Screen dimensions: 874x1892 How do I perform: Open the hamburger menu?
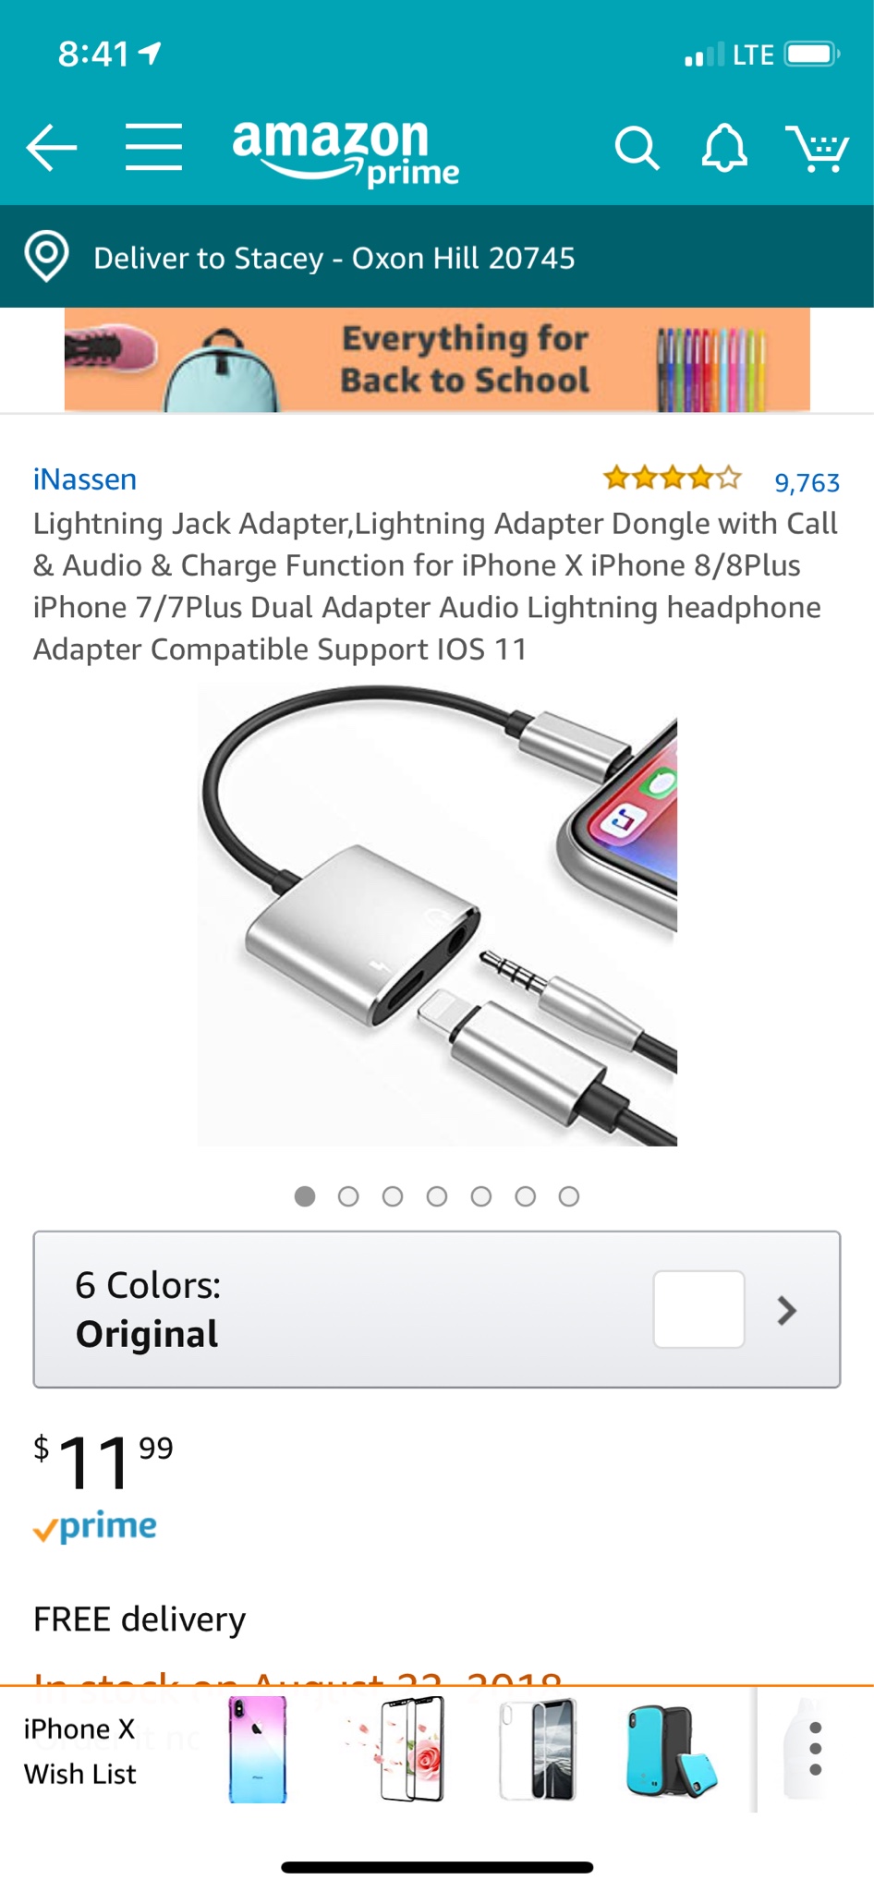click(x=153, y=147)
